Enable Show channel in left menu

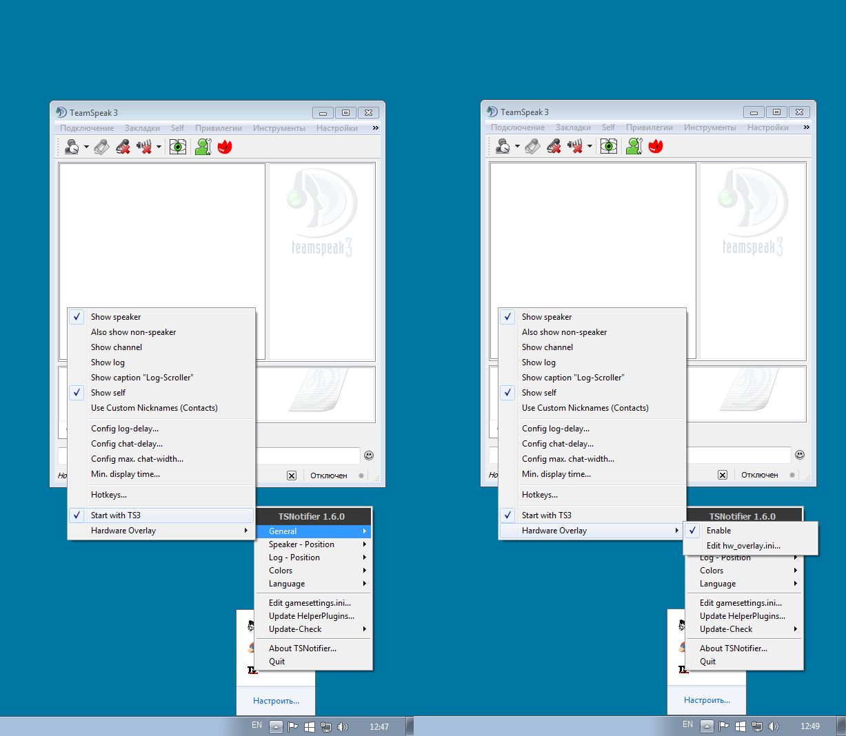[x=161, y=347]
